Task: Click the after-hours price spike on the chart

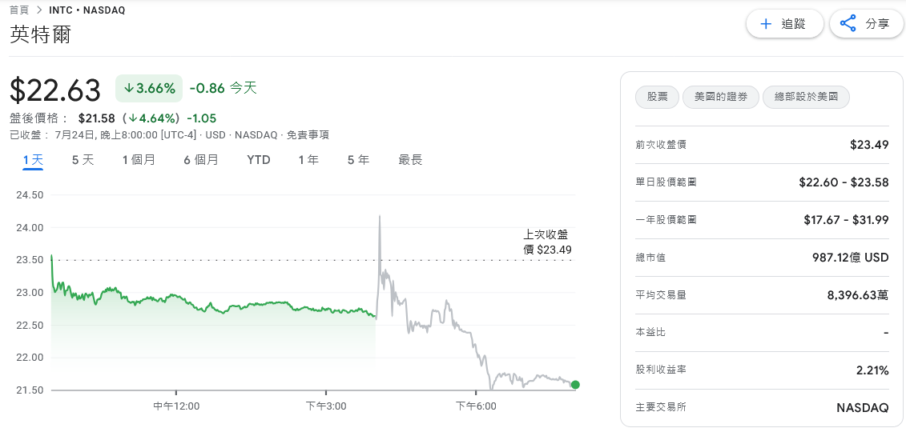Action: [379, 218]
